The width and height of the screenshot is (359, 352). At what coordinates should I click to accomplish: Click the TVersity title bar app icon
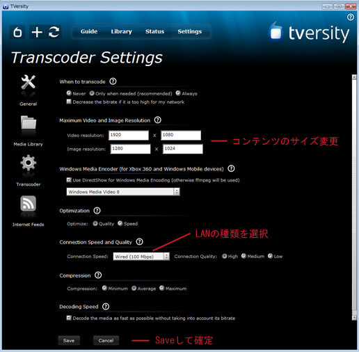6,6
